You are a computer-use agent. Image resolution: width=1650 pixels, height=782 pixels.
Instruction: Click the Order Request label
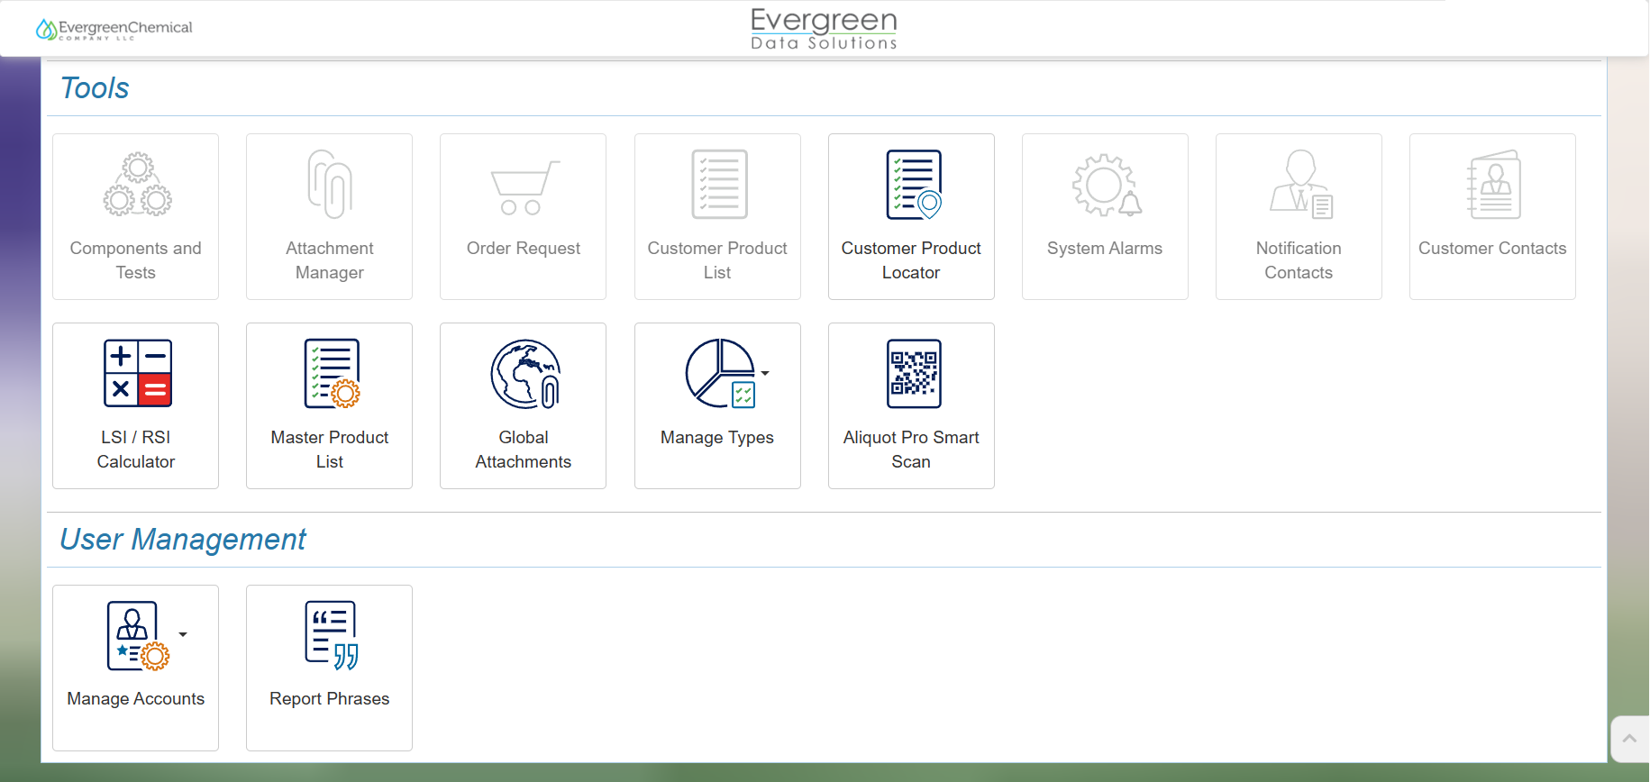point(524,248)
